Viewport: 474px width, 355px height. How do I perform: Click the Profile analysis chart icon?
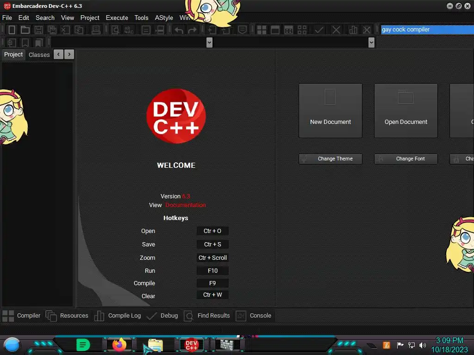coord(353,30)
